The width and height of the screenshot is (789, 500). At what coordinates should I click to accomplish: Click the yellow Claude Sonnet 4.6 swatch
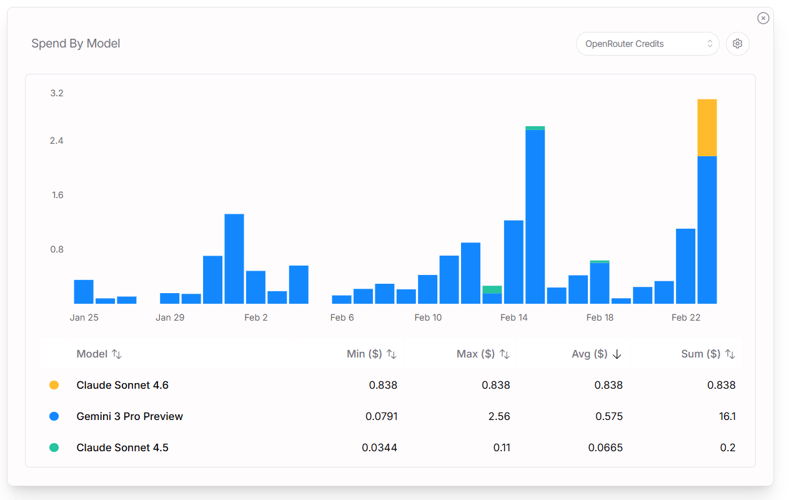(54, 385)
